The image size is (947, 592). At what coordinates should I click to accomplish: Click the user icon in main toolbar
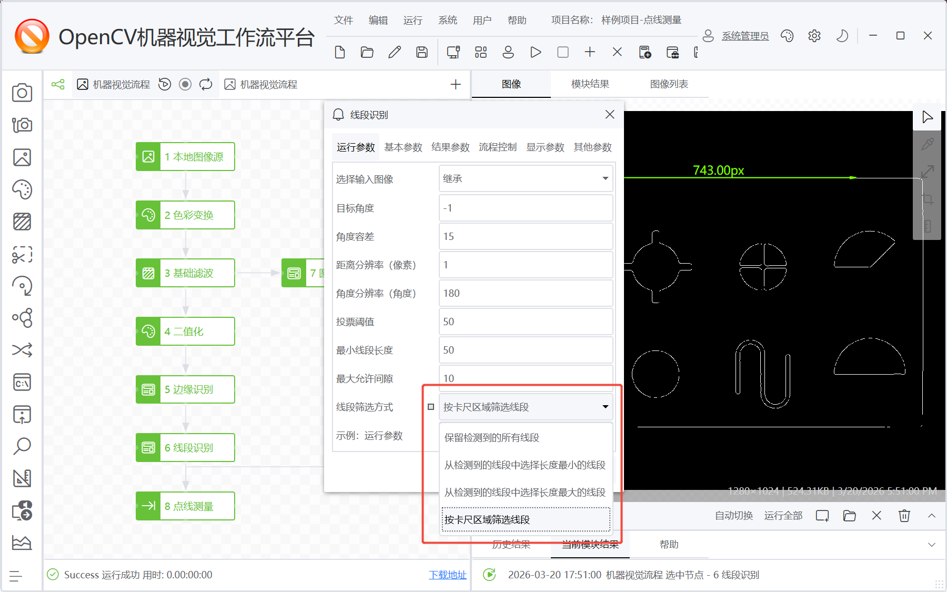point(508,52)
